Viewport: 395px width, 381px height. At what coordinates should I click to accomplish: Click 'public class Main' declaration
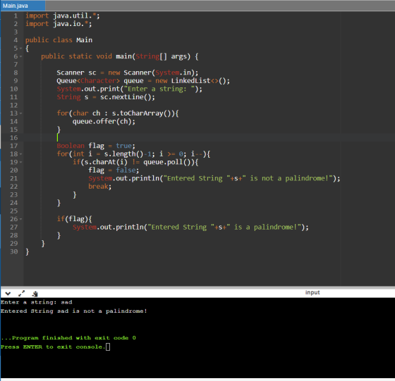pyautogui.click(x=59, y=40)
